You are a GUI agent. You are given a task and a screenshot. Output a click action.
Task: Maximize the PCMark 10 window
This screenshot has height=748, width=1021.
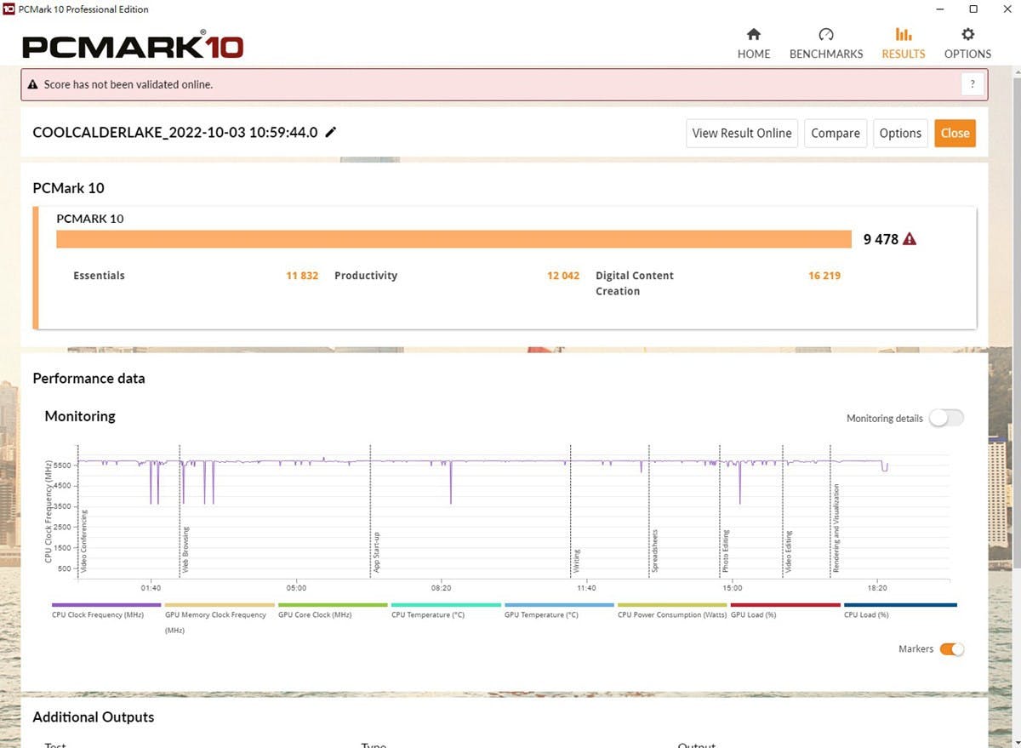[973, 9]
